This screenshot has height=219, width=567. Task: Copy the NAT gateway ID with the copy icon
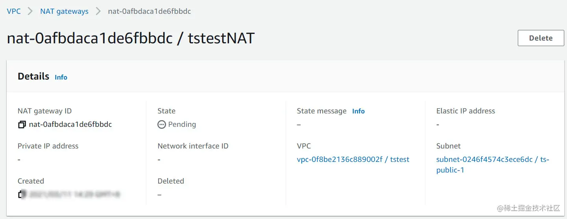[x=22, y=124]
